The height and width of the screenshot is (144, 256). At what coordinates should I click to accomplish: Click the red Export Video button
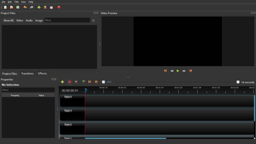[59, 7]
